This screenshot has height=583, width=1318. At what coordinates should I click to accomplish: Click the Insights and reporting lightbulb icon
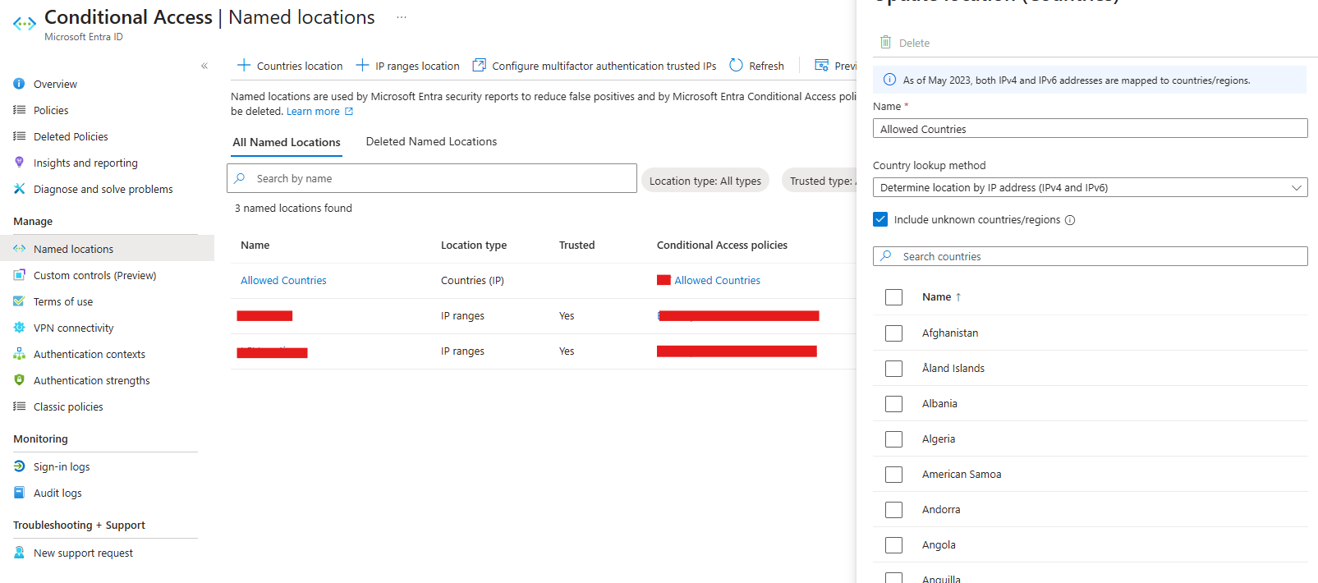click(19, 163)
